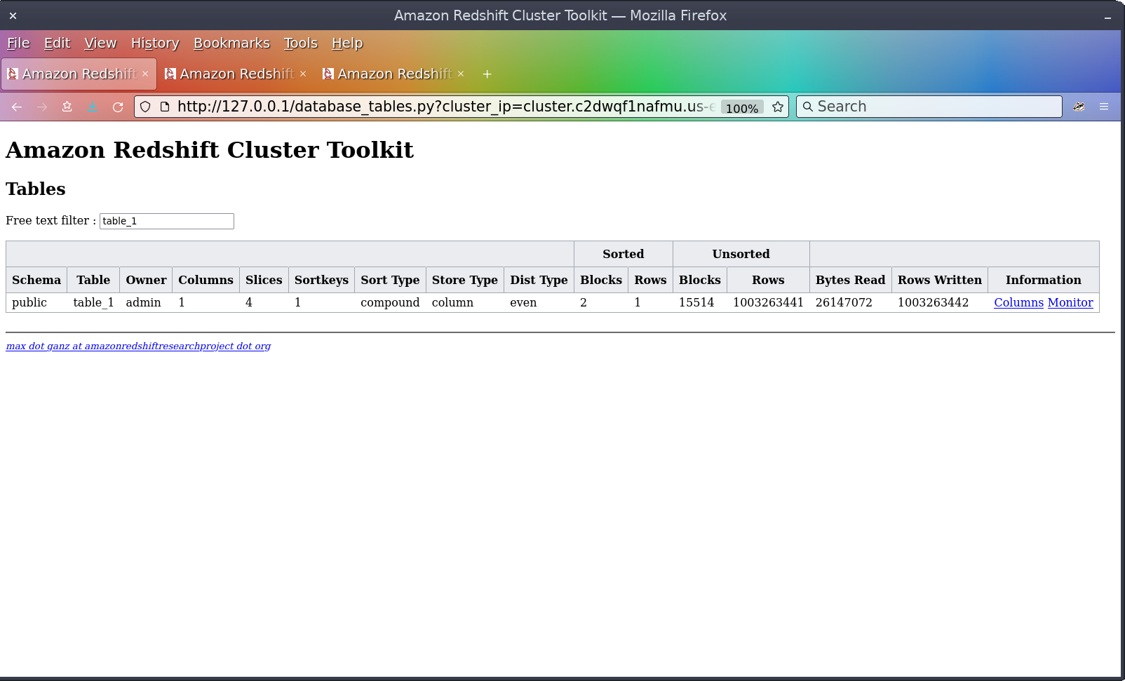Image resolution: width=1125 pixels, height=681 pixels.
Task: Click the Table column header
Action: point(93,280)
